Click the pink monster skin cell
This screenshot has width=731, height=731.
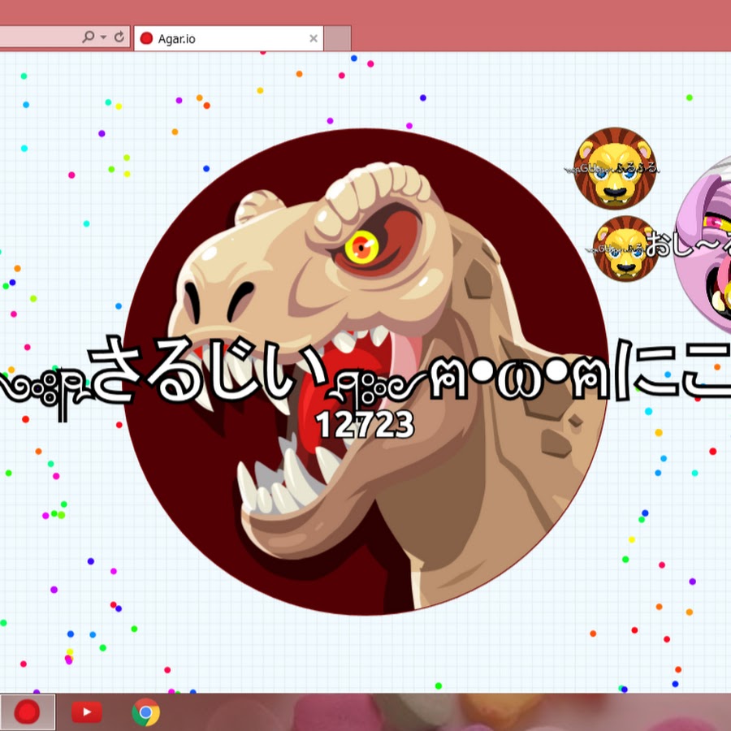703,246
